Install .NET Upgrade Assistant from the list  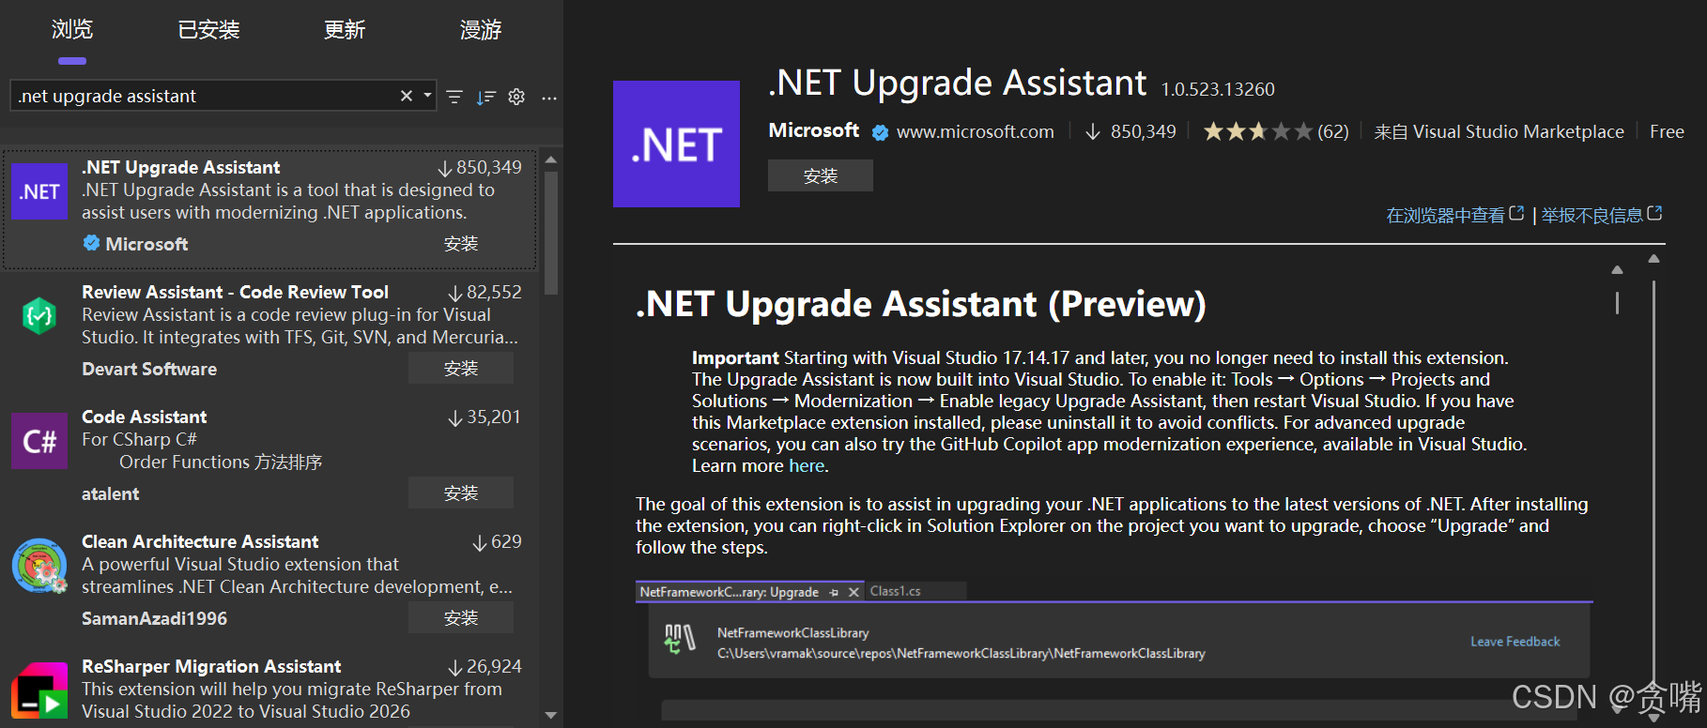coord(461,244)
